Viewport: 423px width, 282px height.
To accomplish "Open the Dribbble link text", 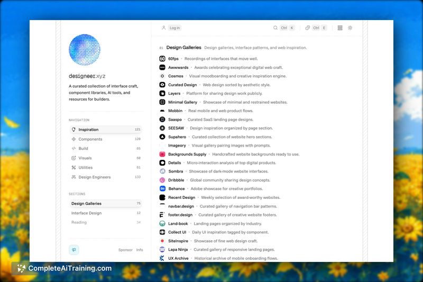I will point(176,180).
